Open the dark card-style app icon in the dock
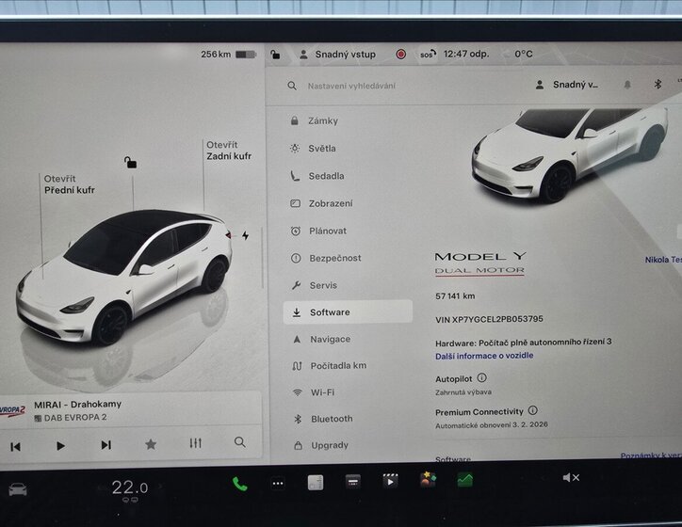Viewport: 682px width, 527px height. 352,482
